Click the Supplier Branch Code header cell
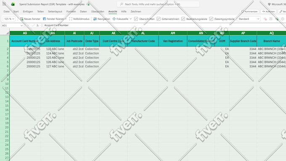Image resolution: width=286 pixels, height=161 pixels. point(243,41)
